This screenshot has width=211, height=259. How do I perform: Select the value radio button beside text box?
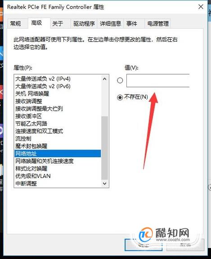tap(120, 81)
